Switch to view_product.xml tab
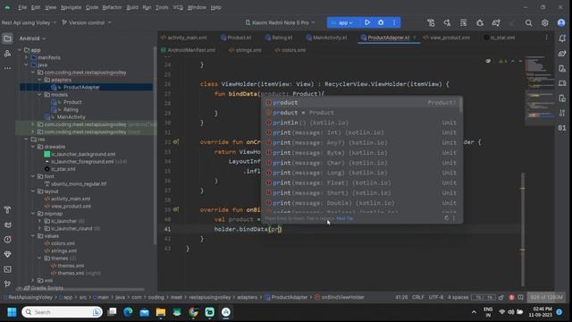This screenshot has width=572, height=322. [x=446, y=38]
